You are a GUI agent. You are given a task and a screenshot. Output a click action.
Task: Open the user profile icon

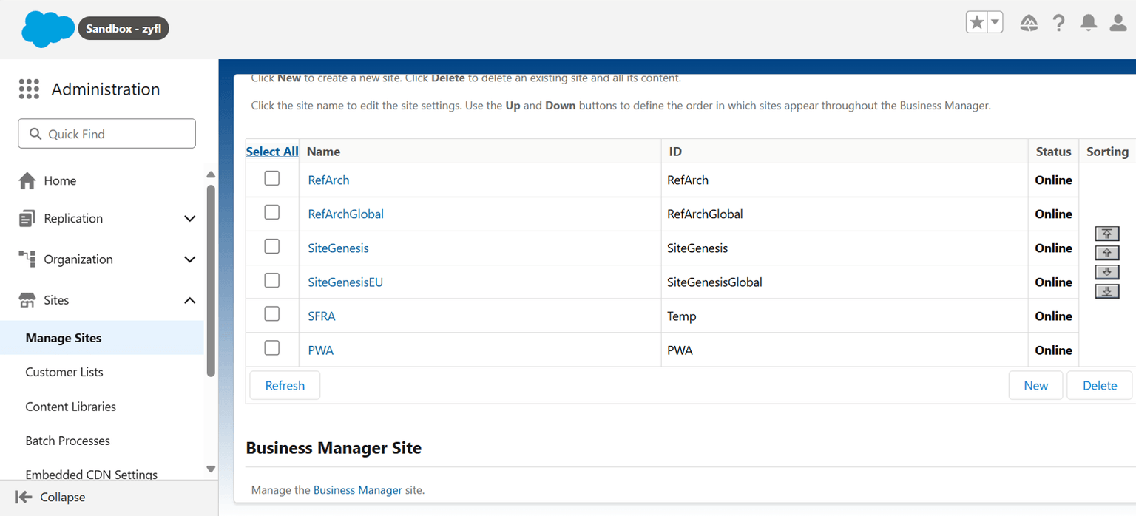tap(1118, 23)
